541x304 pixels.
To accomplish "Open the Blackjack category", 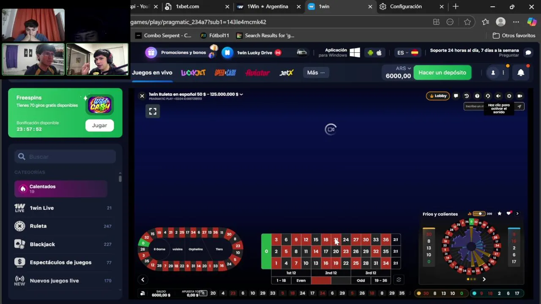I will (x=63, y=244).
